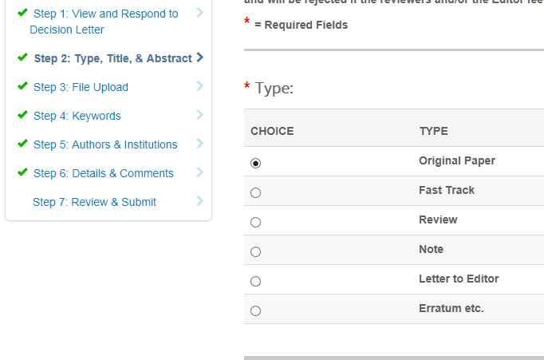Click chevron arrow next to Step 3
Viewport: 544px width, 360px height.
[x=199, y=86]
